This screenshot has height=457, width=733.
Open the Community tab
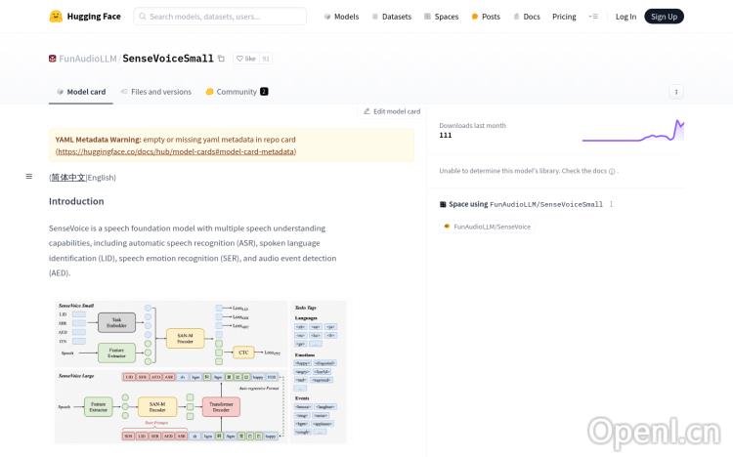237,92
